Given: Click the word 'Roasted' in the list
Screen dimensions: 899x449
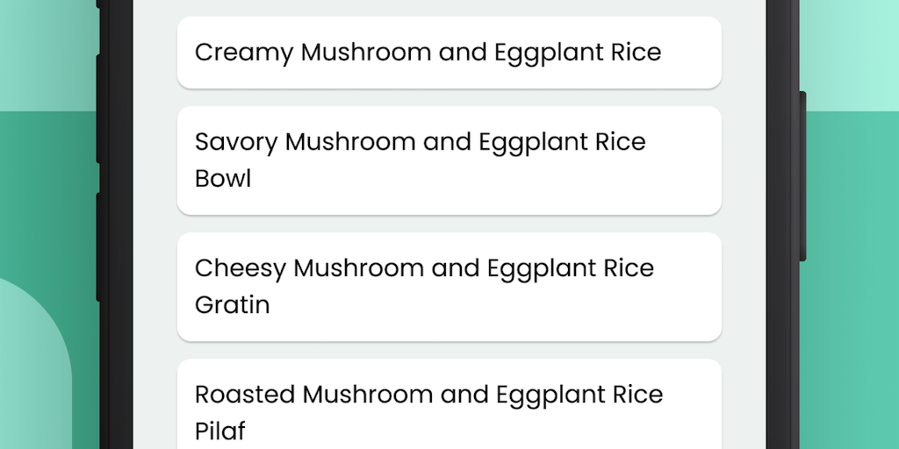Looking at the screenshot, I should click(244, 395).
